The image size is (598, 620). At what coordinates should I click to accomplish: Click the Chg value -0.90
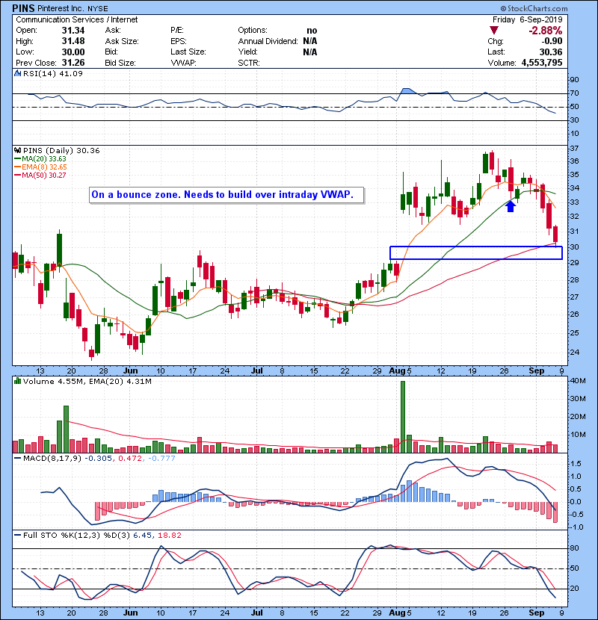tap(552, 41)
